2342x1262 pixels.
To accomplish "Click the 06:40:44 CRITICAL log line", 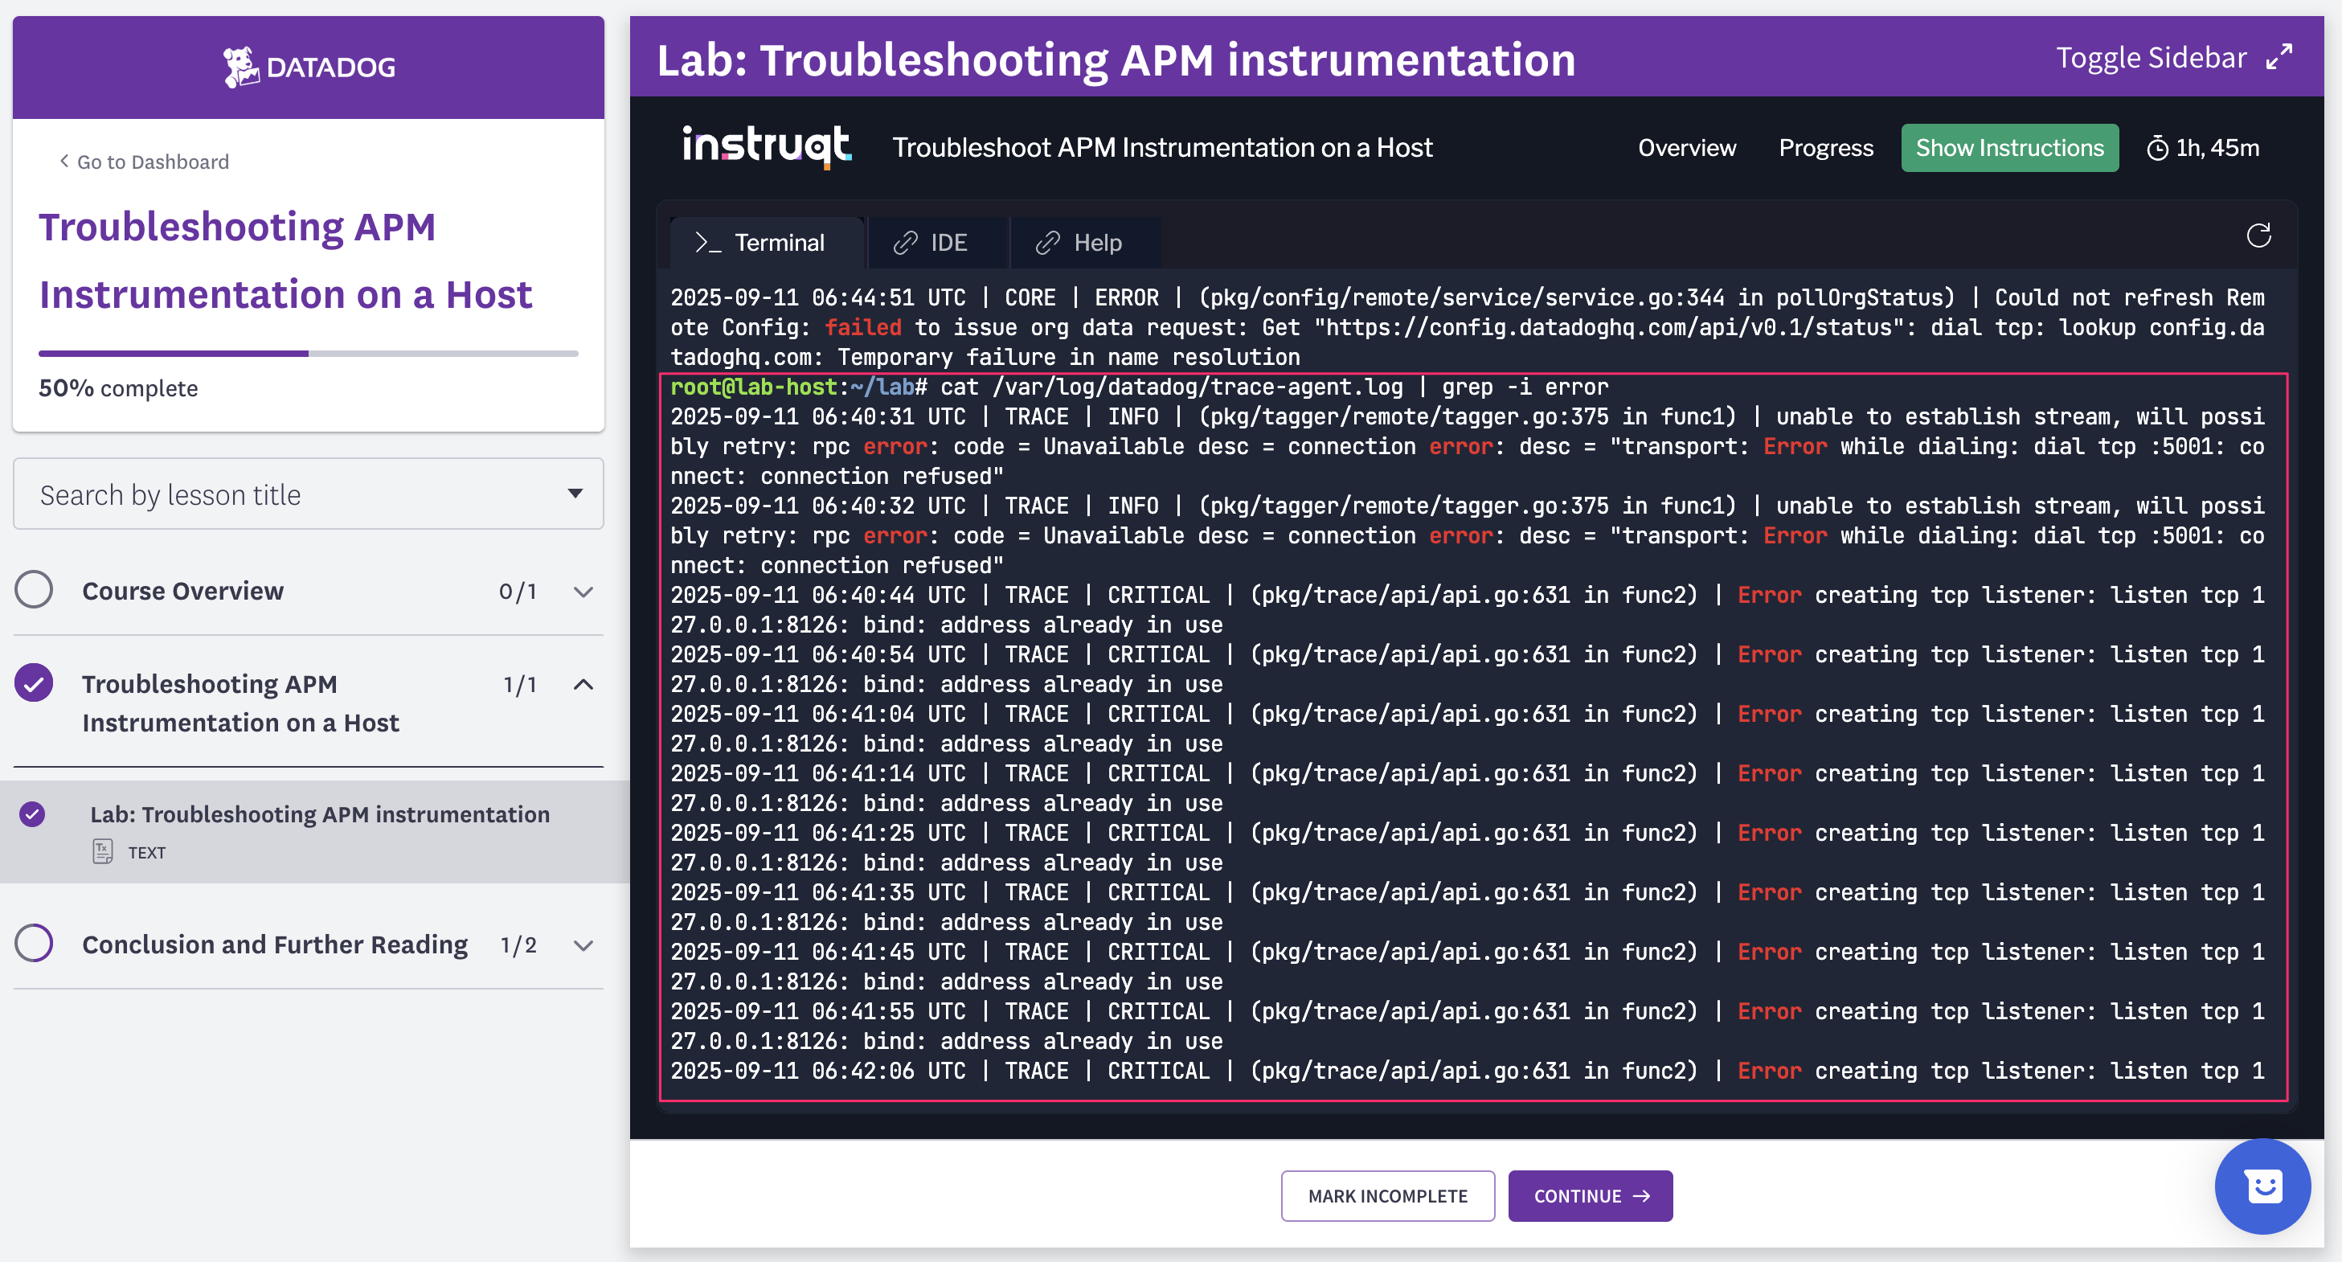I will pyautogui.click(x=1468, y=610).
